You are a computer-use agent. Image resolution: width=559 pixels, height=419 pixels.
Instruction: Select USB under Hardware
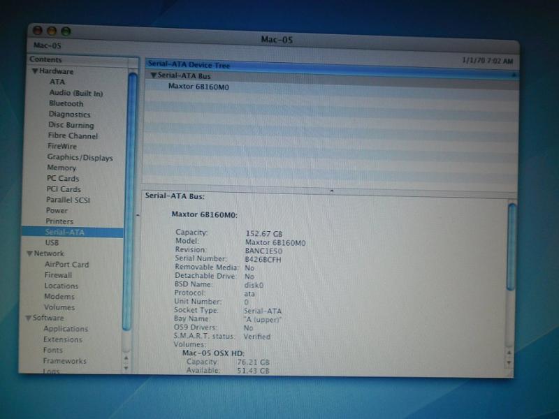point(52,242)
